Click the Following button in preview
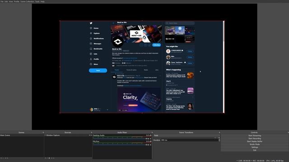The height and width of the screenshot is (162, 289). [x=156, y=45]
